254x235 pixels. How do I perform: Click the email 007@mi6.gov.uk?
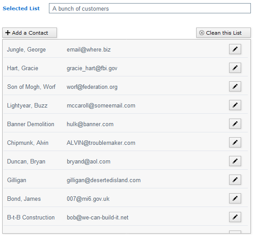(x=88, y=199)
